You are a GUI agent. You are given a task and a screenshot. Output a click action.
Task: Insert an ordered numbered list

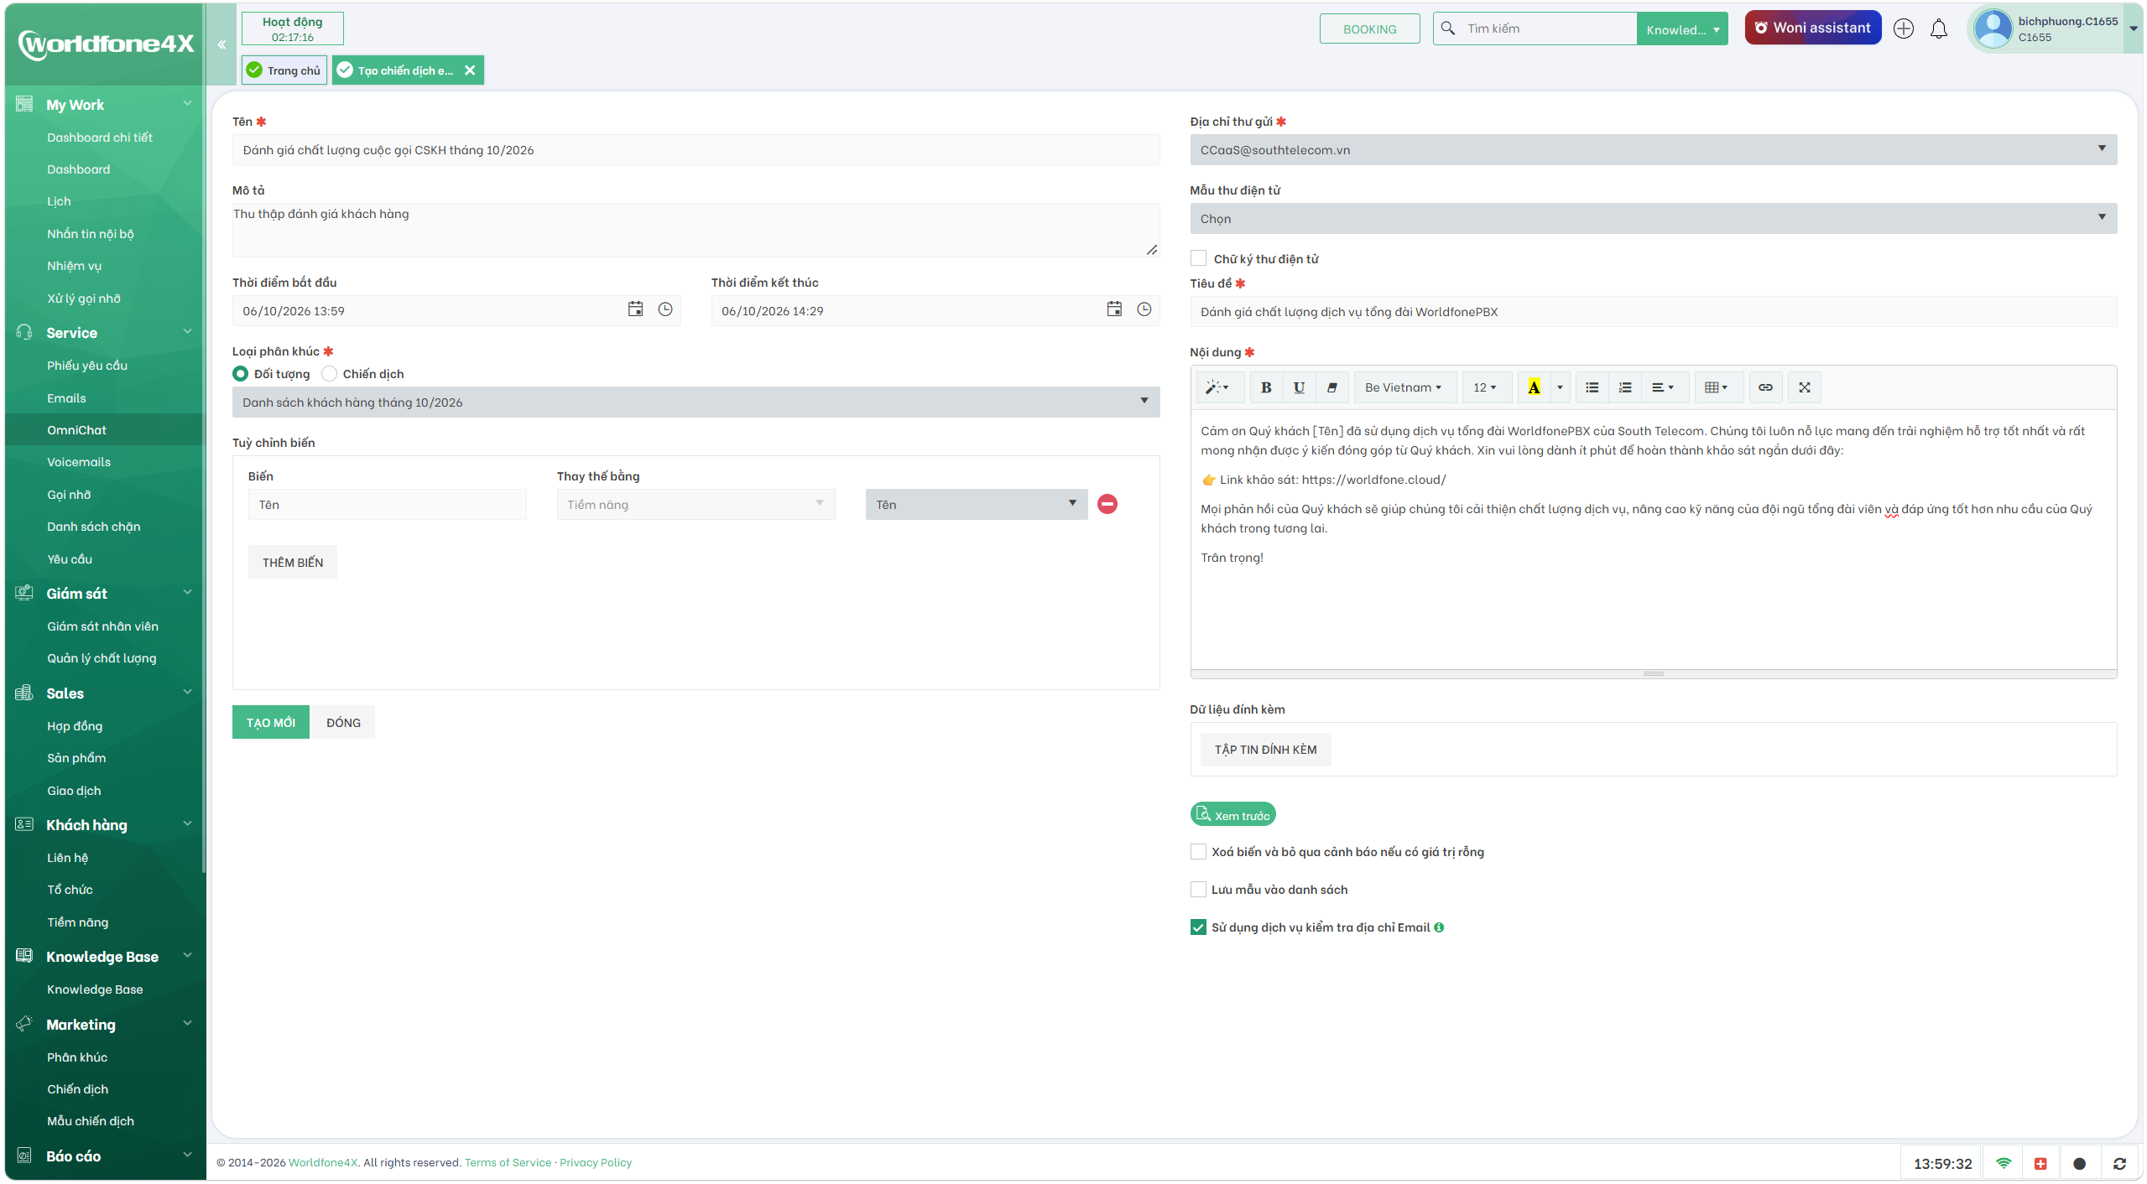click(x=1625, y=387)
